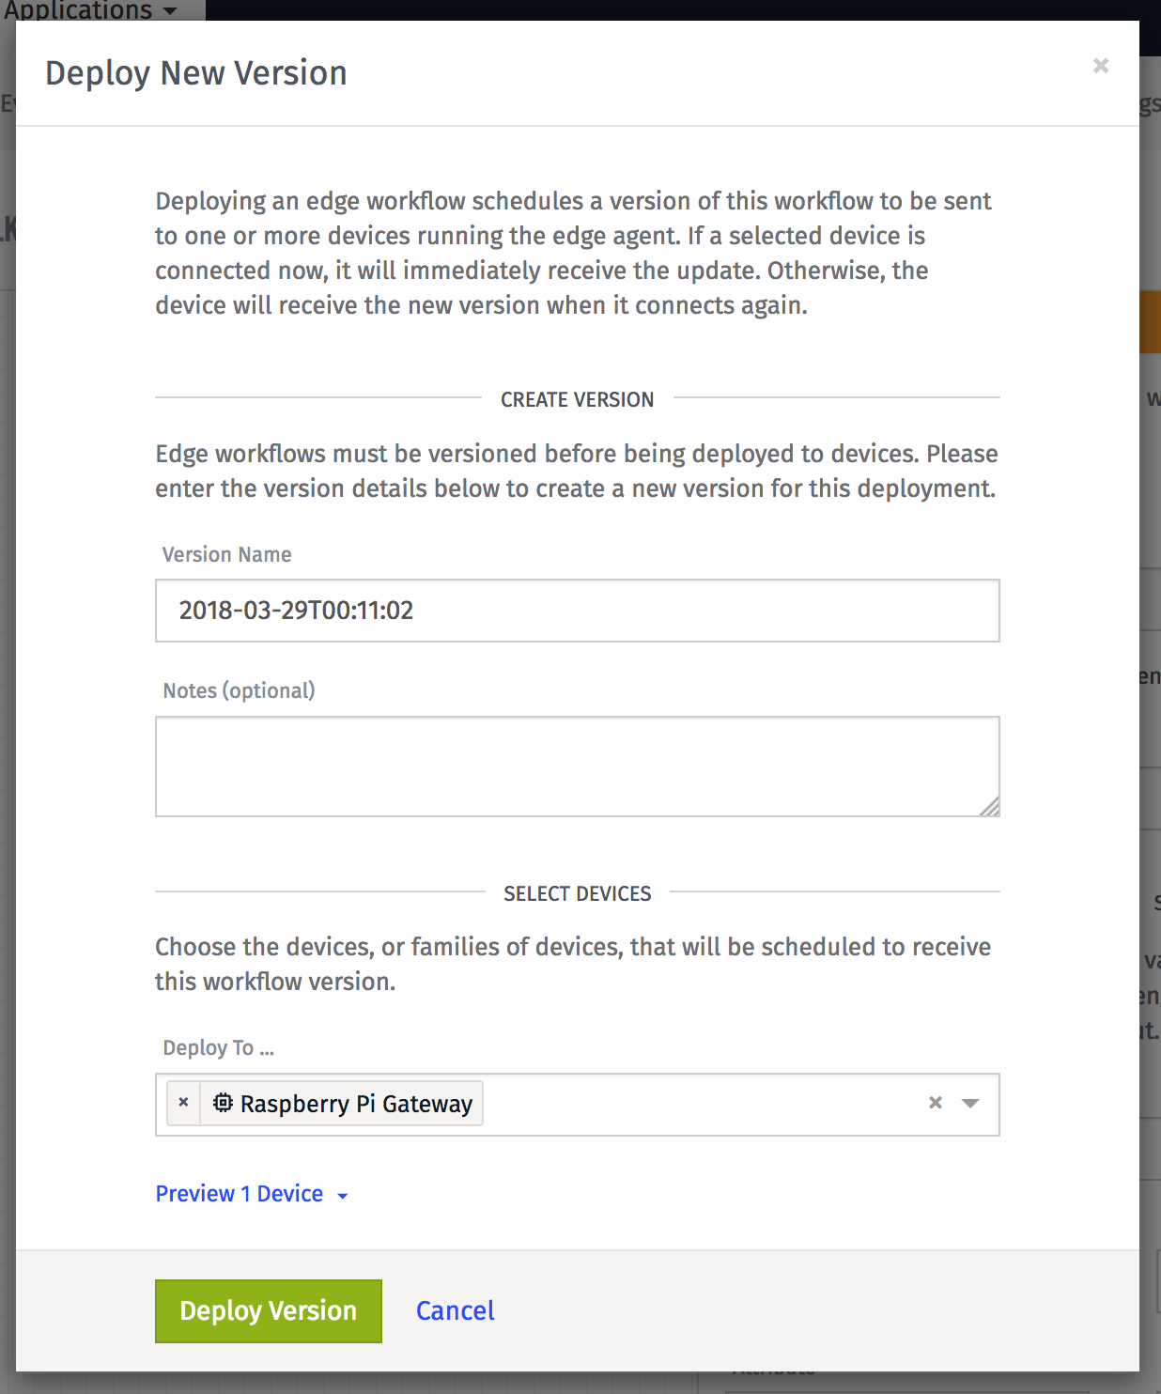Click the CREATE VERSION section heading
1161x1394 pixels.
577,398
